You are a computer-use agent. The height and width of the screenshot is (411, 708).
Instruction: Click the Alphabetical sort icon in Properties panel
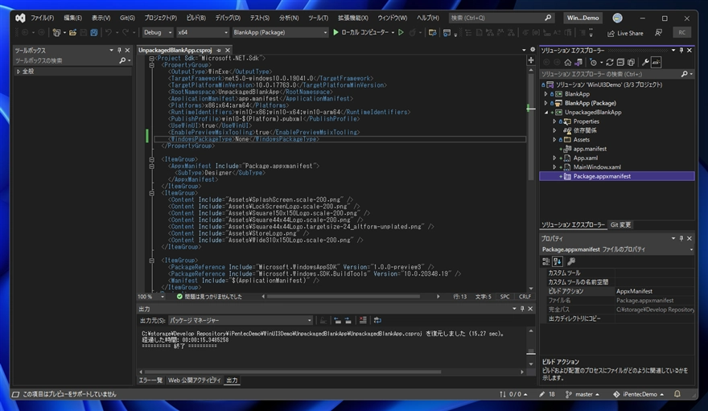pyautogui.click(x=558, y=261)
